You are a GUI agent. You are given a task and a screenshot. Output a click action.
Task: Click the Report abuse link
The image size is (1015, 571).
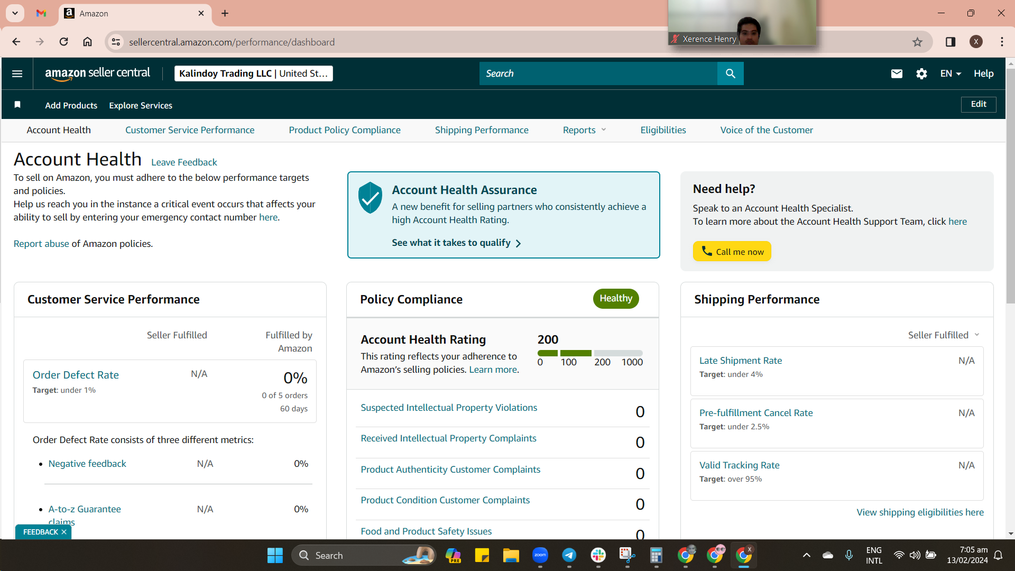pos(41,244)
